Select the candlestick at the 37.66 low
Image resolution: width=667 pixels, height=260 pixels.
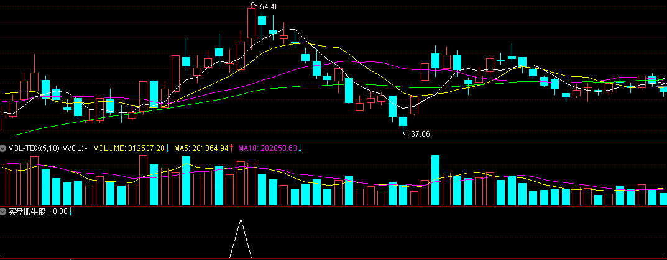[x=403, y=120]
